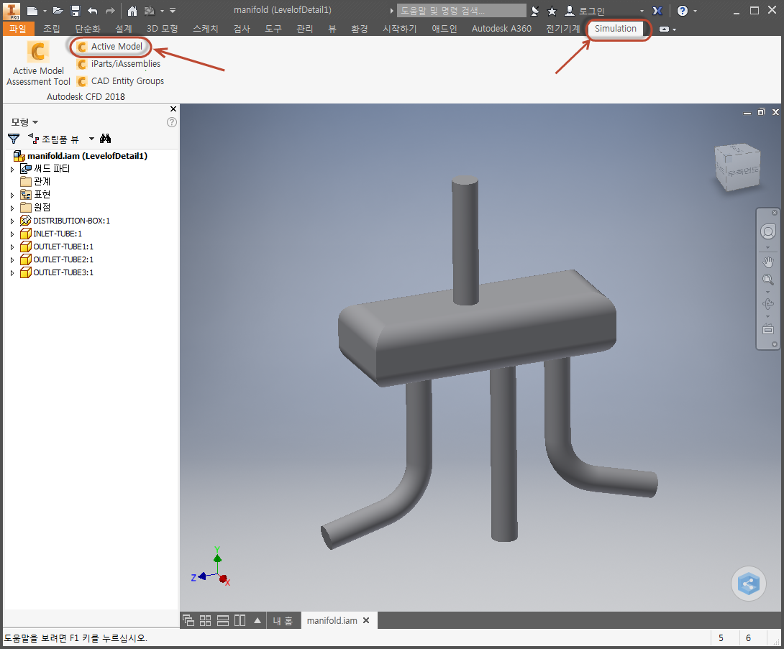The image size is (784, 649).
Task: Switch to 내 홈 document tab
Action: (x=283, y=620)
